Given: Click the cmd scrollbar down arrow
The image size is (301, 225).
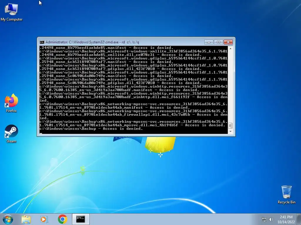Looking at the screenshot, I should (x=230, y=132).
